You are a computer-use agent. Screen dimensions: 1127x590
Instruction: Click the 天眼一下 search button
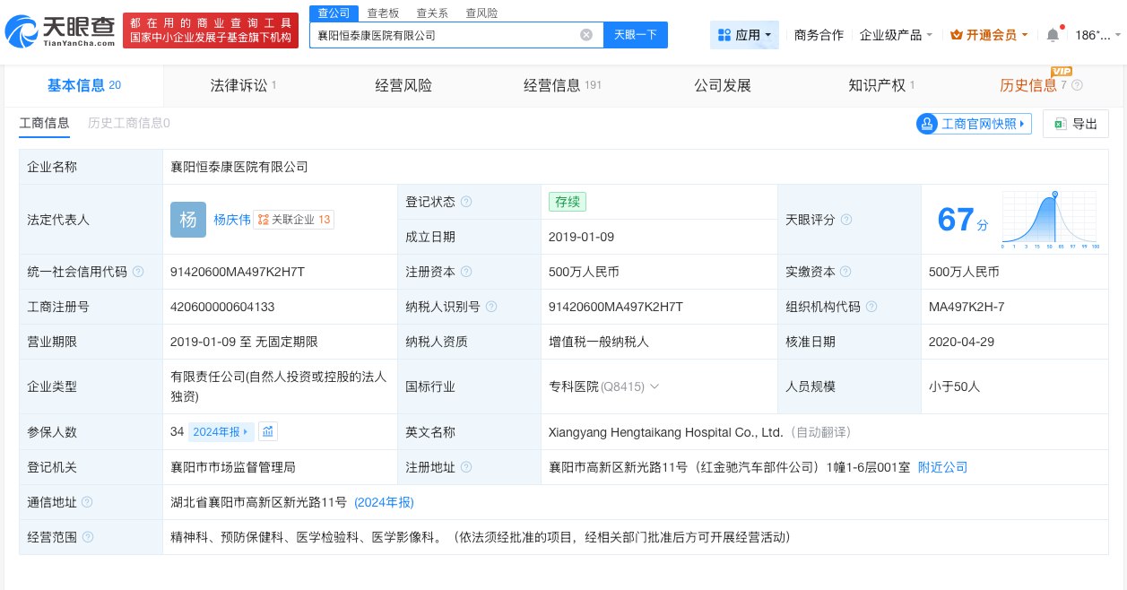[637, 35]
